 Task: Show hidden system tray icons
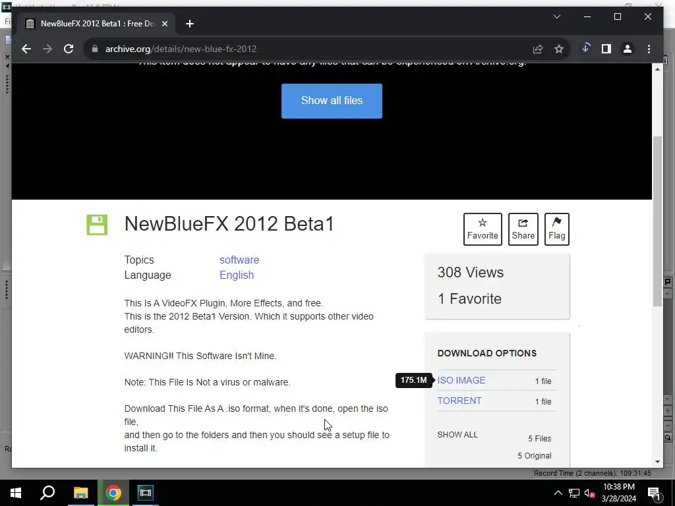(558, 493)
